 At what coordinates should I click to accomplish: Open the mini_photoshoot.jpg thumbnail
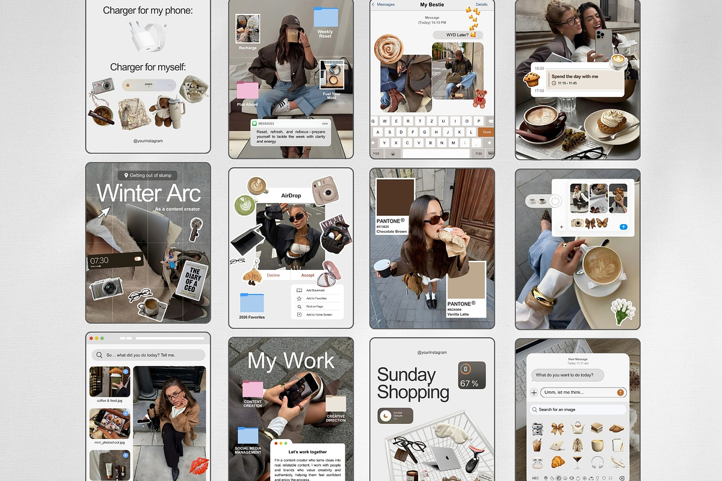[110, 424]
